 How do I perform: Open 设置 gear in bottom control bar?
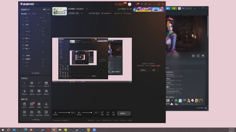tap(113, 112)
